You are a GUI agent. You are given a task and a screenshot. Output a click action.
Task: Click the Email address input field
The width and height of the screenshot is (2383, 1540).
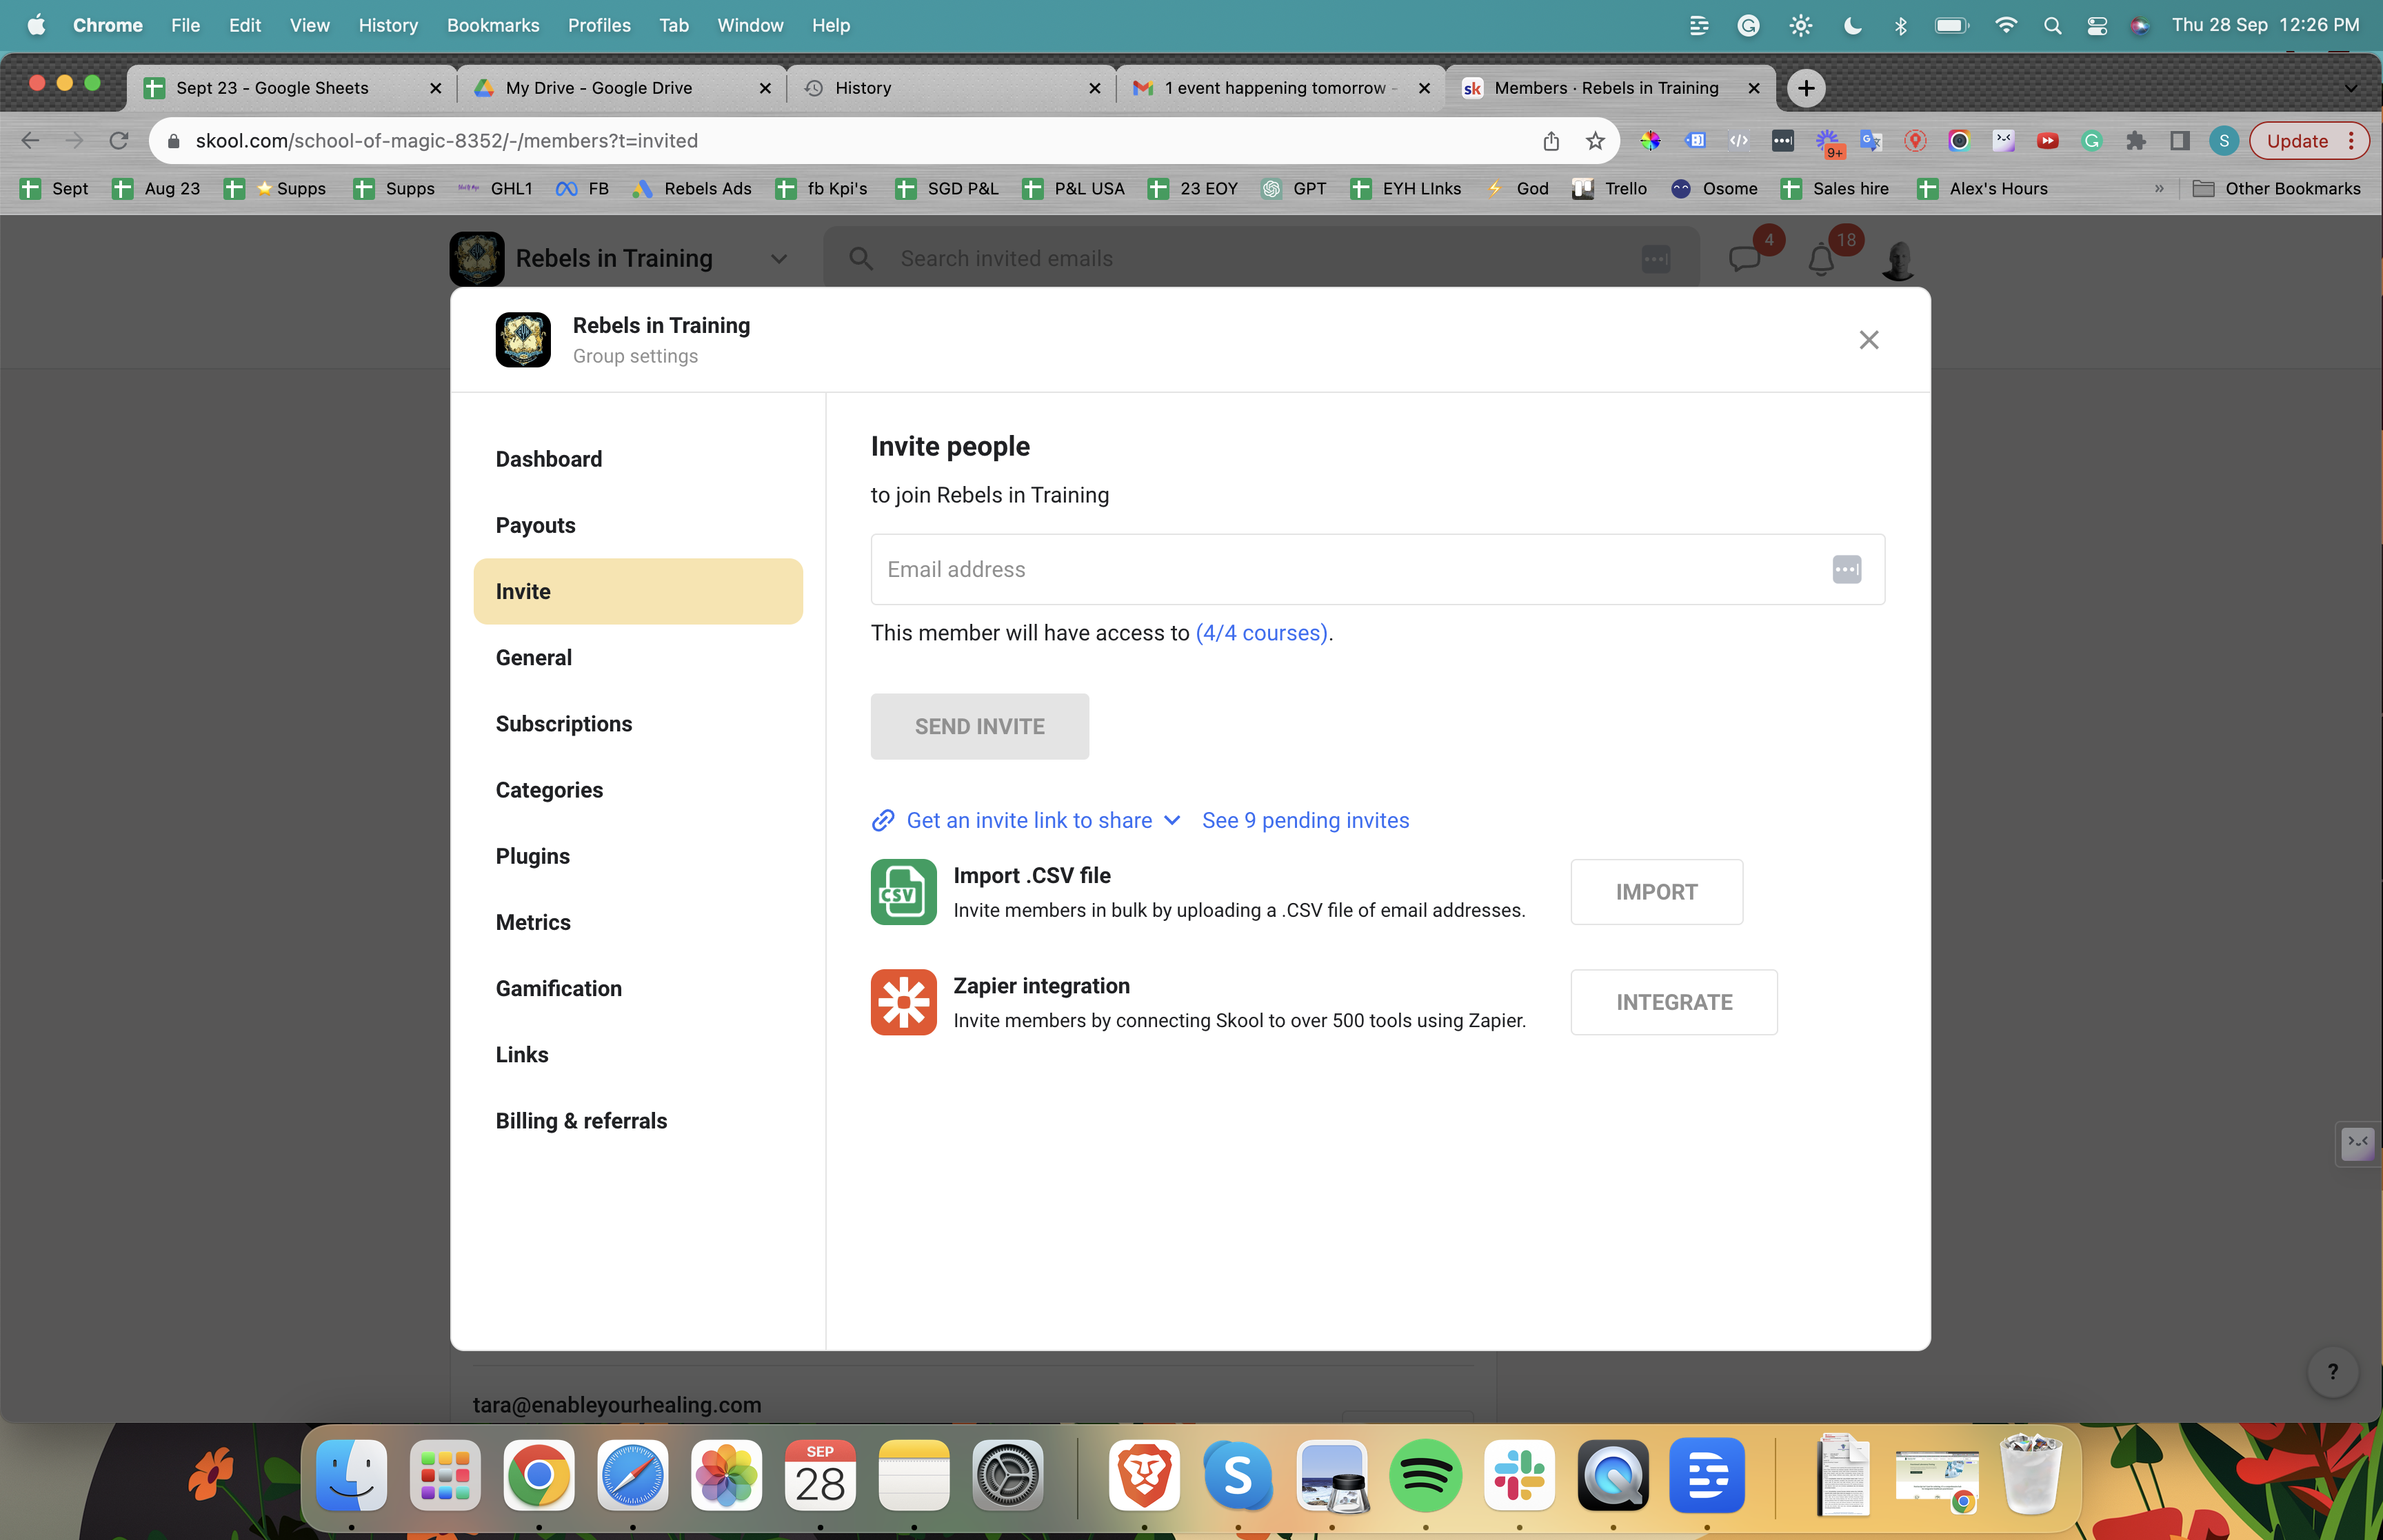(x=1350, y=569)
